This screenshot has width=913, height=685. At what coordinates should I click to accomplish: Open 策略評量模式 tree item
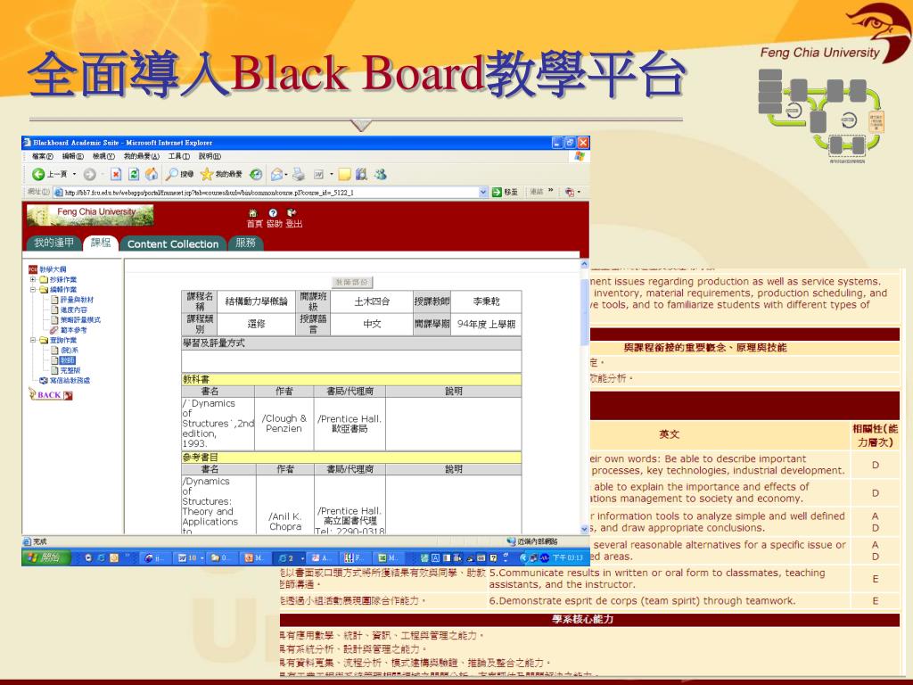point(76,320)
